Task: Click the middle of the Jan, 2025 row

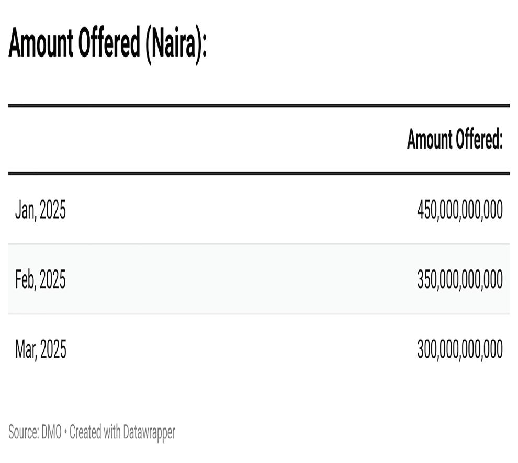Action: tap(259, 210)
